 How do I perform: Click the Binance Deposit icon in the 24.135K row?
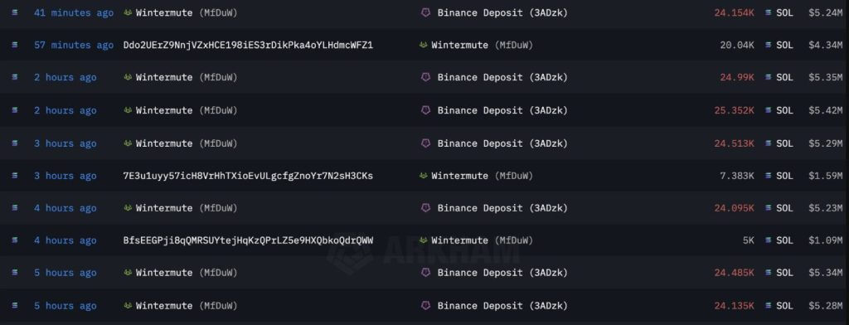click(426, 305)
